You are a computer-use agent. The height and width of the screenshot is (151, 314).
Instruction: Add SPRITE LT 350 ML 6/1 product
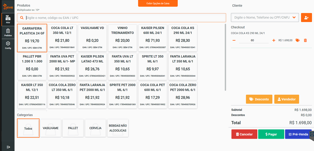click(x=153, y=66)
